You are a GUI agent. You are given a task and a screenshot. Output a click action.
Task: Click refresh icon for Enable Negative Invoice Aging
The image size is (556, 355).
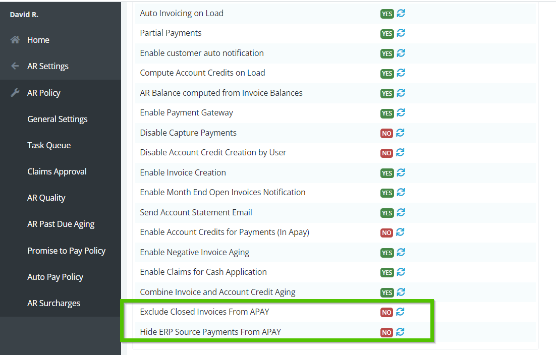tap(401, 252)
